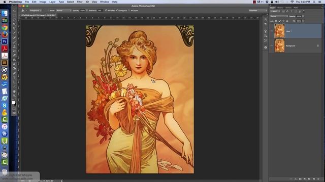325x182 pixels.
Task: Open the tool preset picker arrow
Action: 26,11
